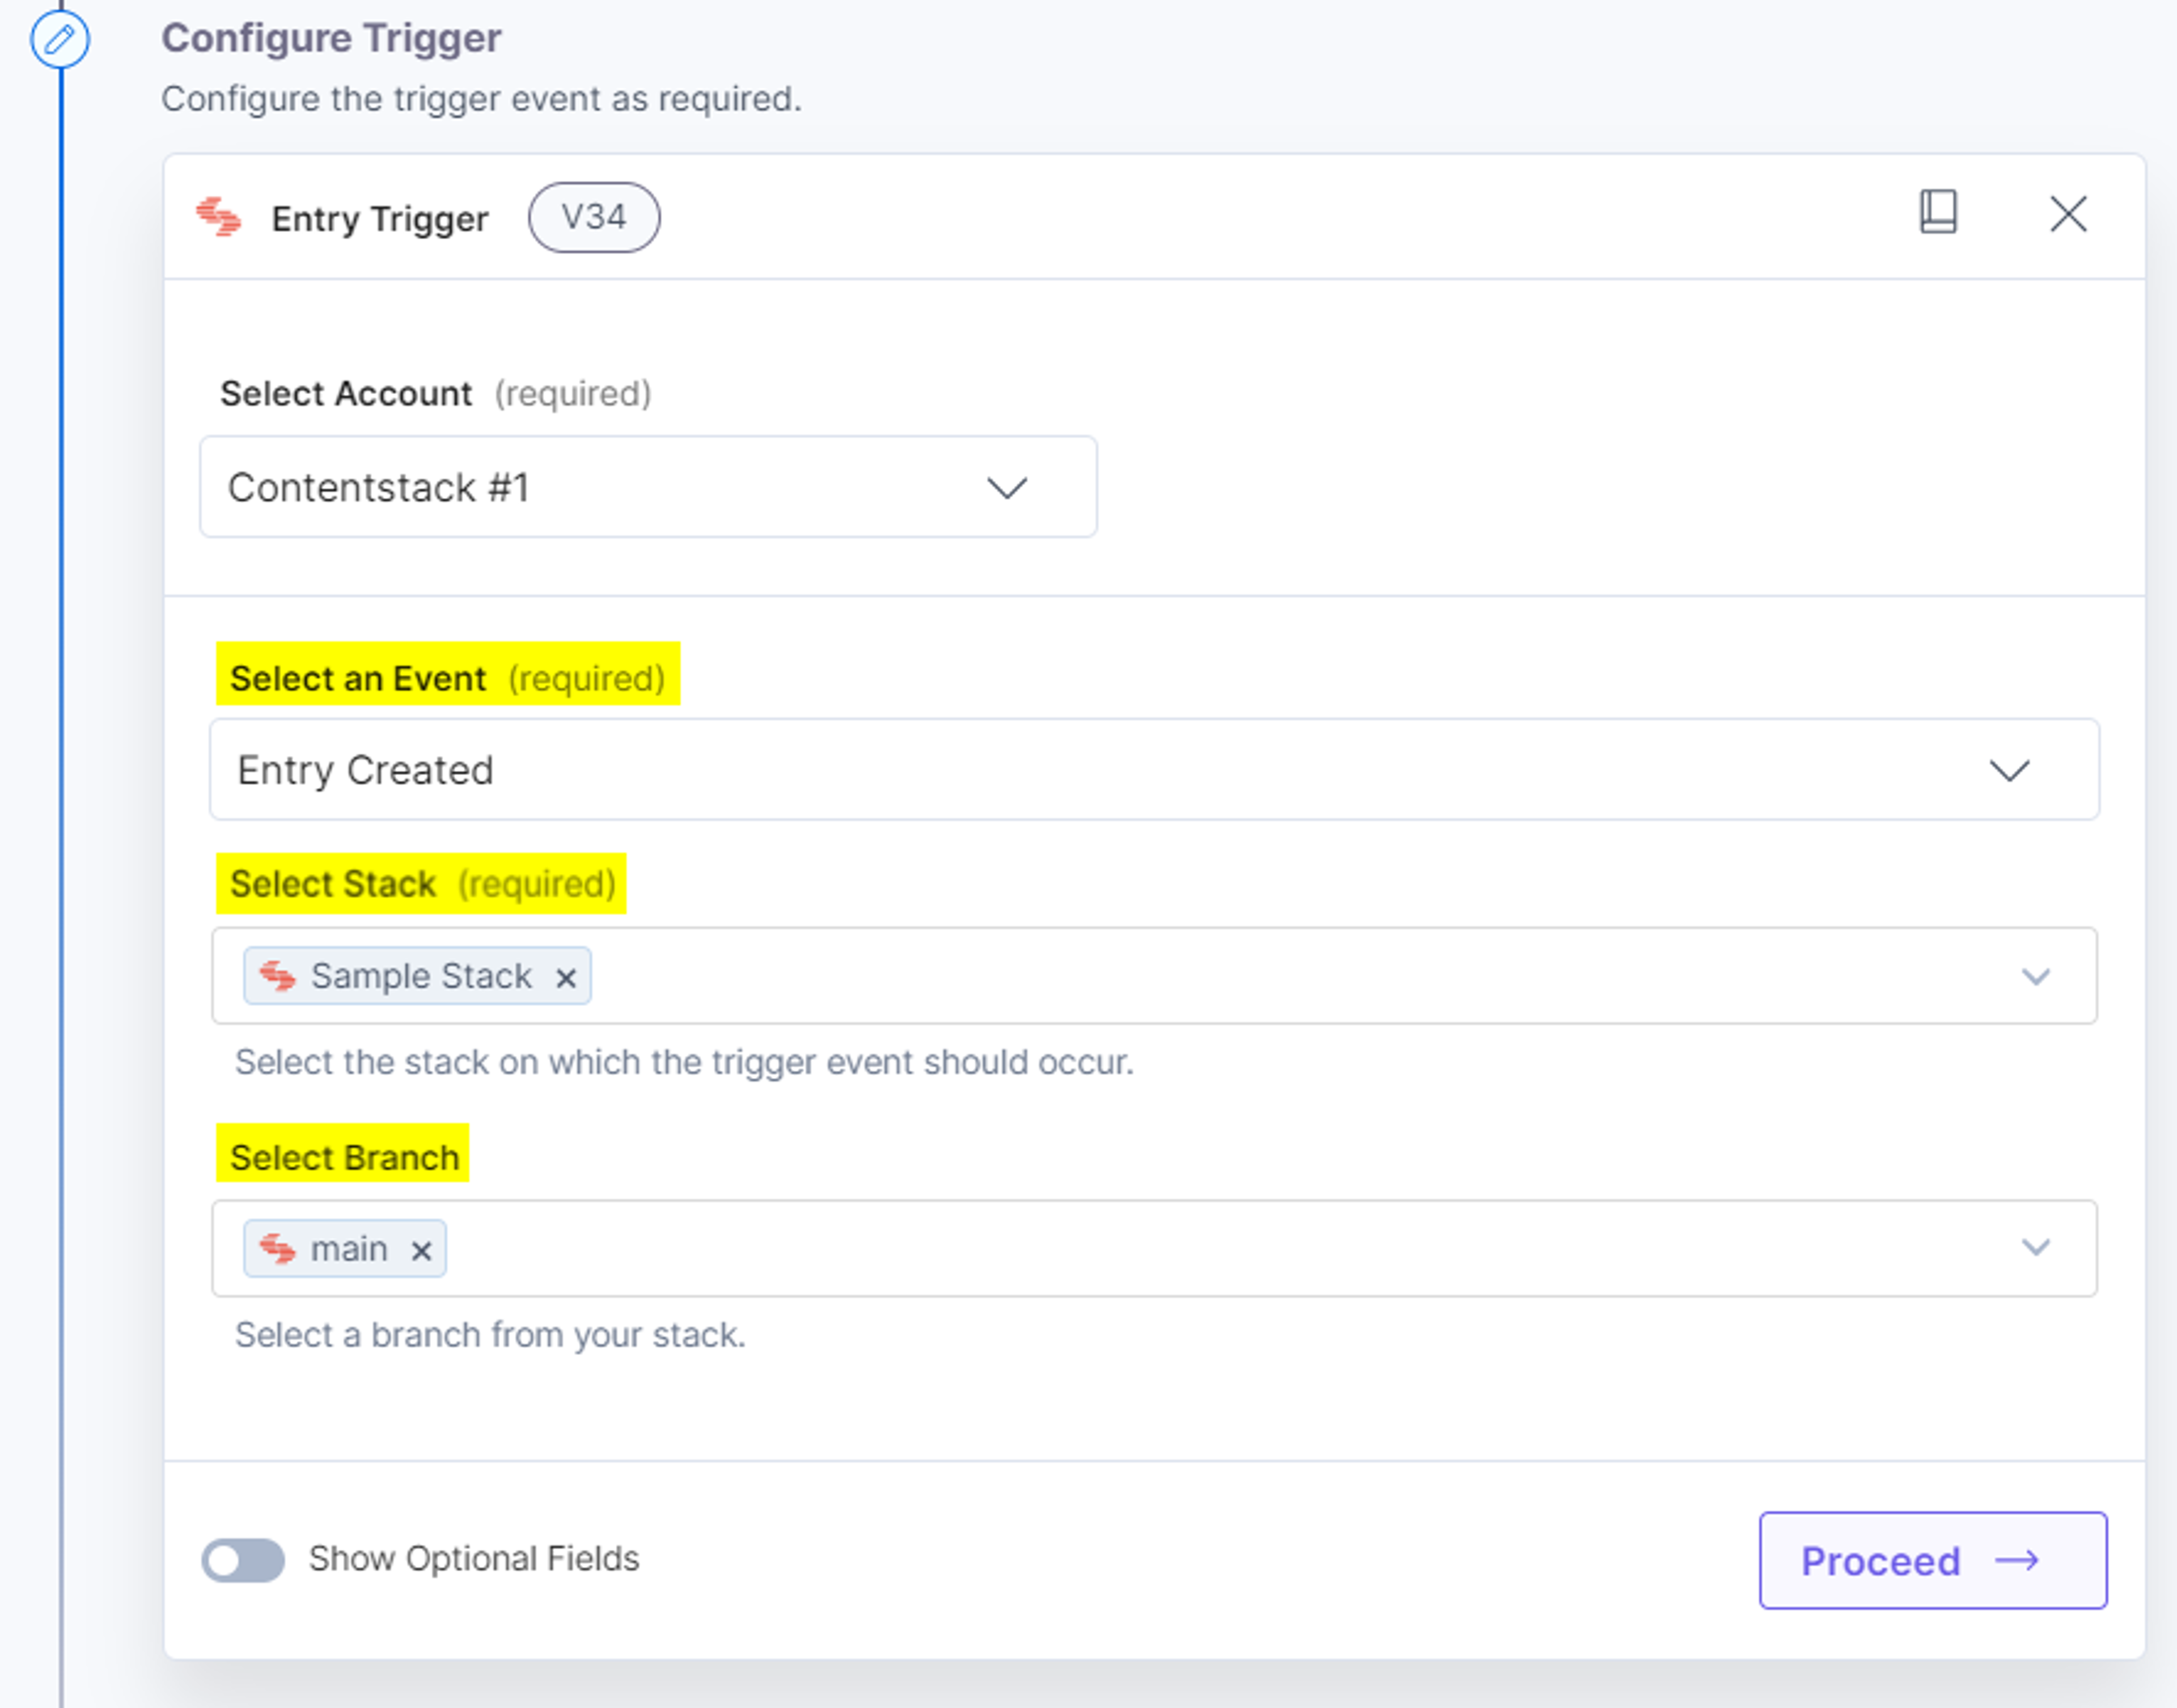Remove the Sample Stack tag
Screen dimensions: 2177x1708
[566, 977]
